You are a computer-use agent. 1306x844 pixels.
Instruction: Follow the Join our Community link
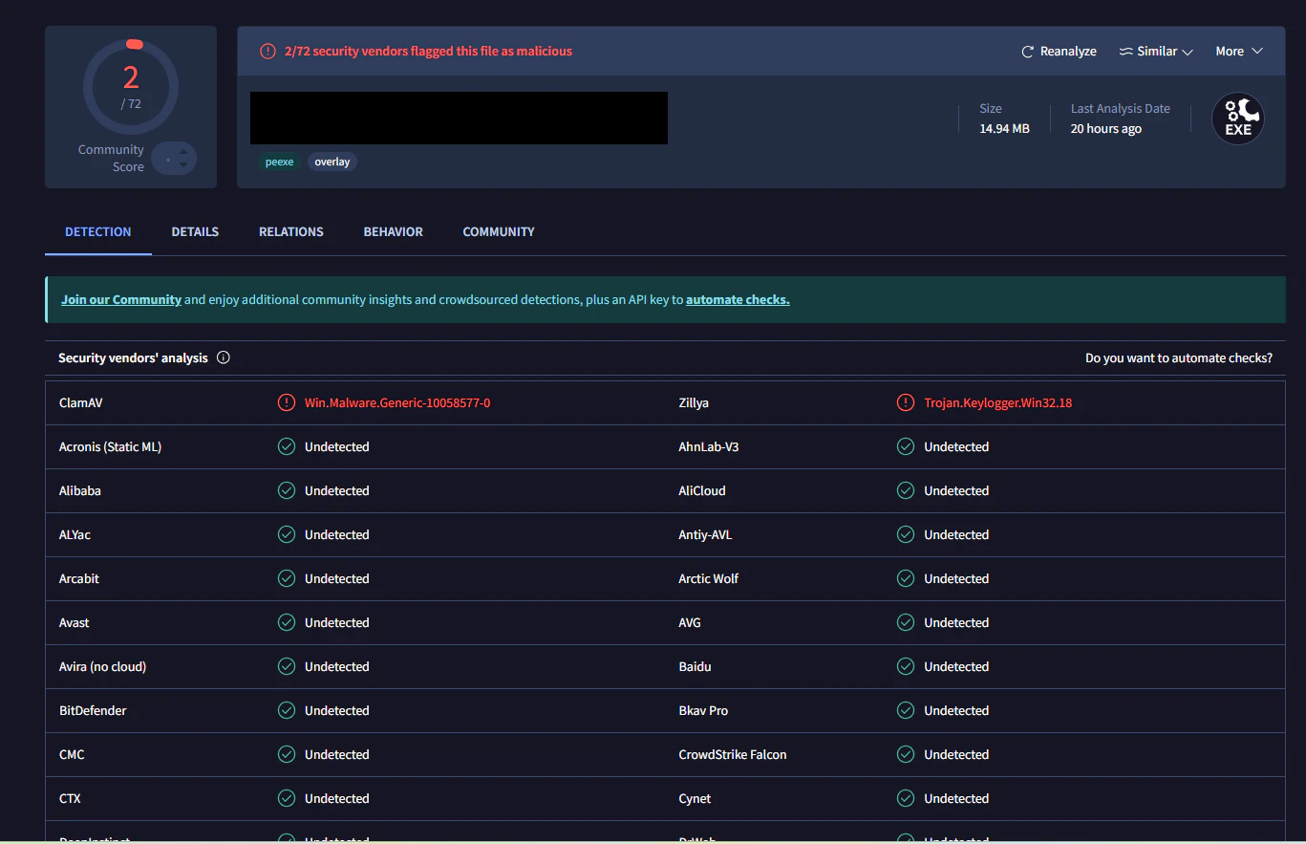[x=121, y=299]
